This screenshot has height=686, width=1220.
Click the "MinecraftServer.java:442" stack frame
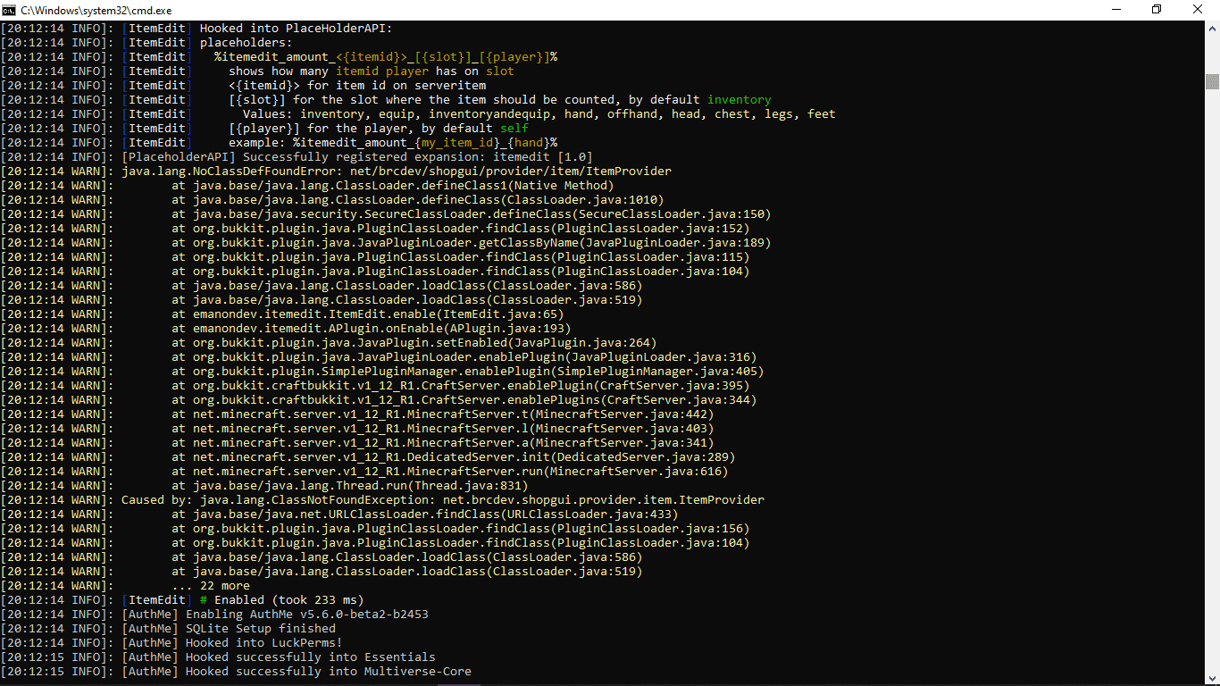coord(442,414)
